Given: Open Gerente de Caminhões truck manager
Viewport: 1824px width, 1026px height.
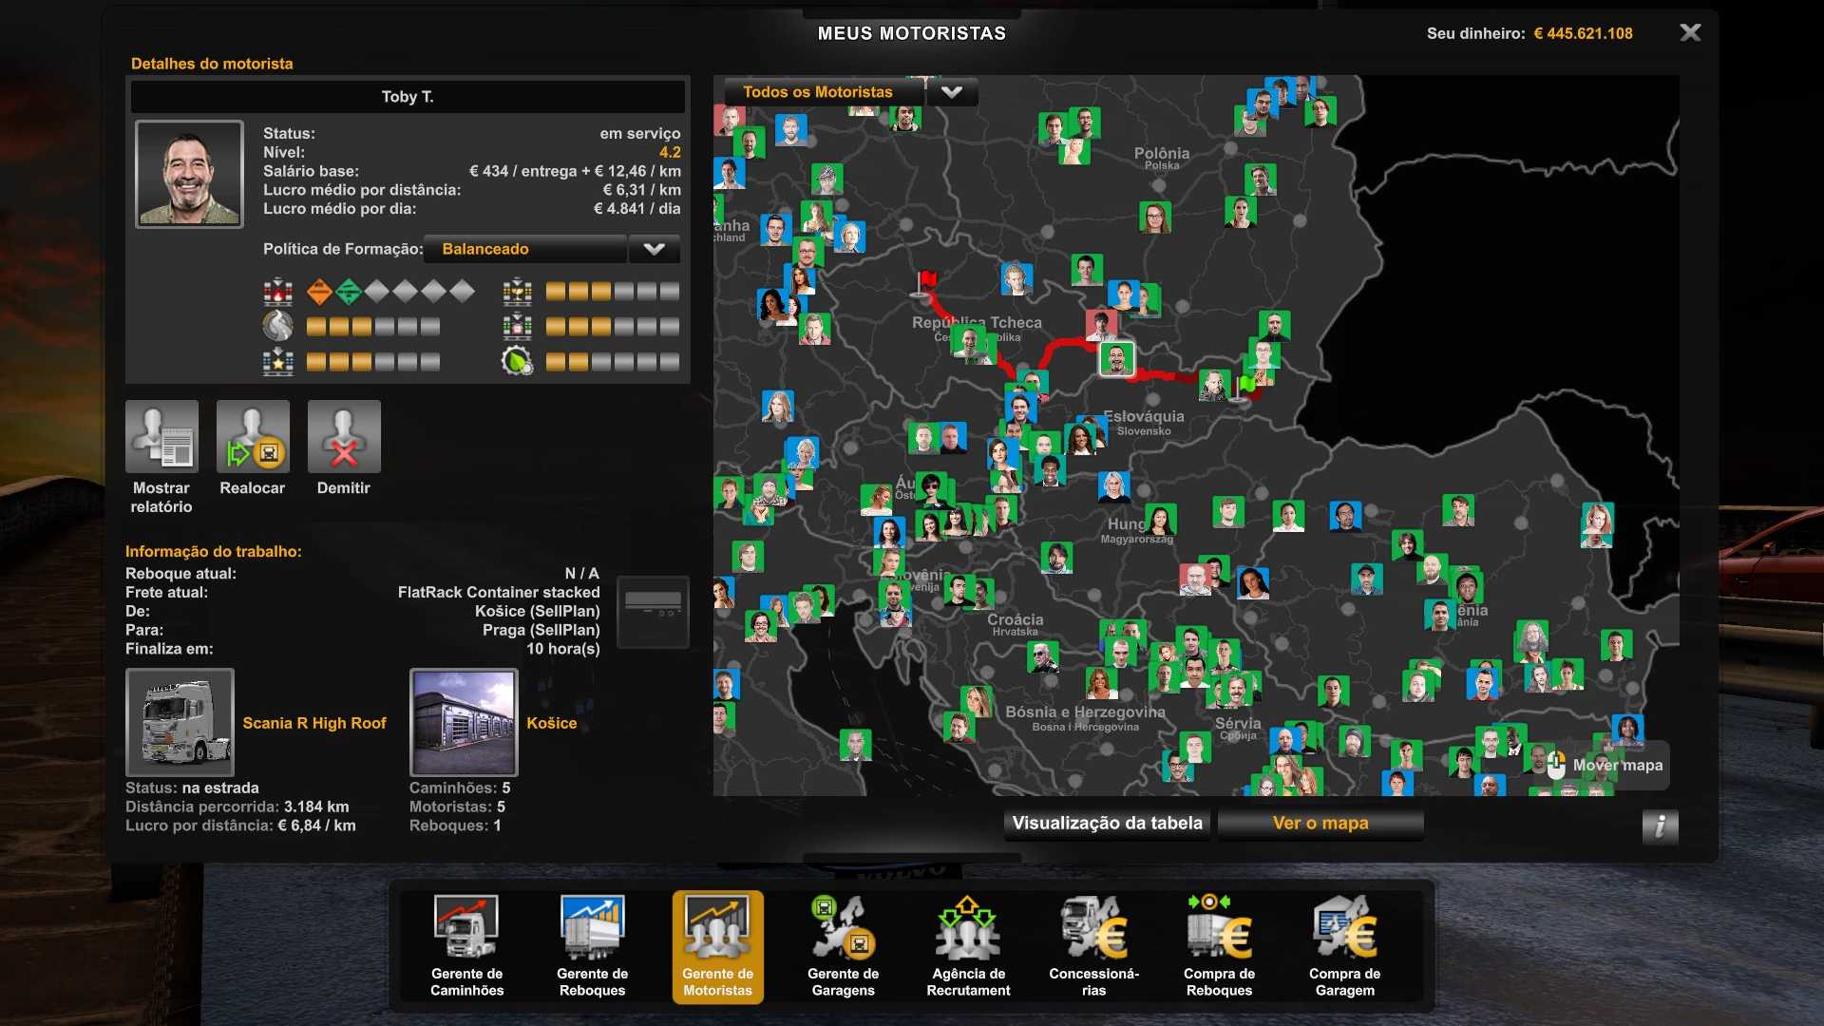Looking at the screenshot, I should point(466,945).
